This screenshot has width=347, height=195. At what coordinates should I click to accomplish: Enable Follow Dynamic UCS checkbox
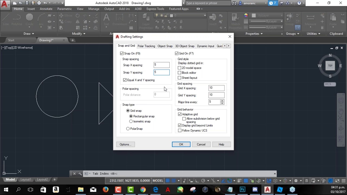point(180,131)
